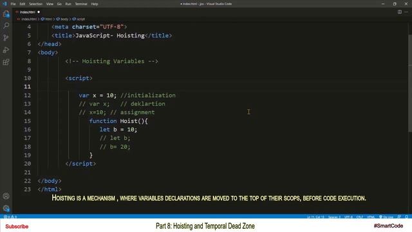Open the Run menu
Image resolution: width=412 pixels, height=232 pixels.
[68, 4]
